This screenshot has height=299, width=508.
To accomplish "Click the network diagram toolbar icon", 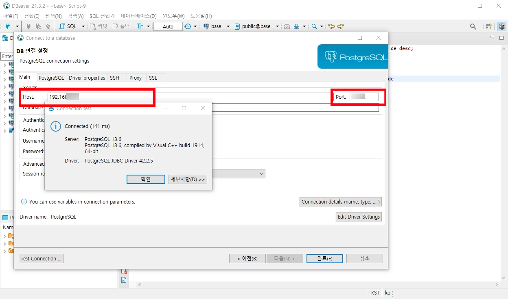I will 296,26.
